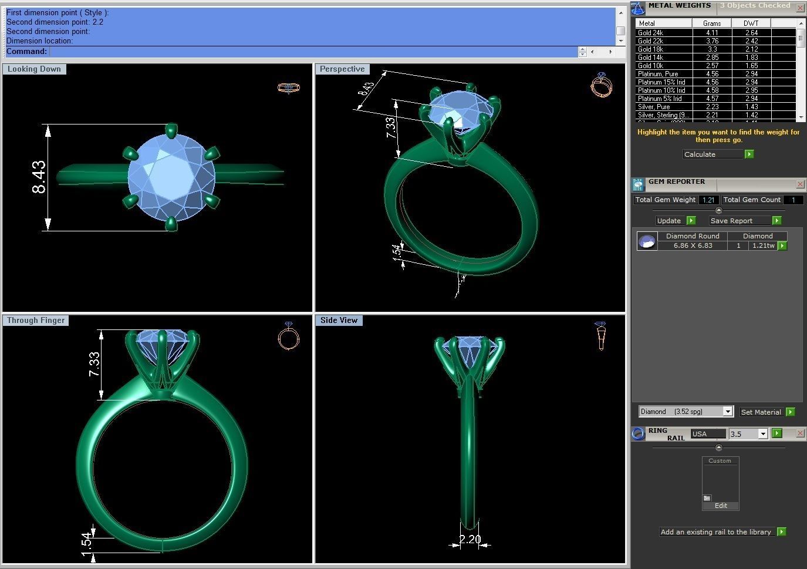Click the Total Gem Count value
Image resolution: width=807 pixels, height=569 pixels.
[x=793, y=200]
